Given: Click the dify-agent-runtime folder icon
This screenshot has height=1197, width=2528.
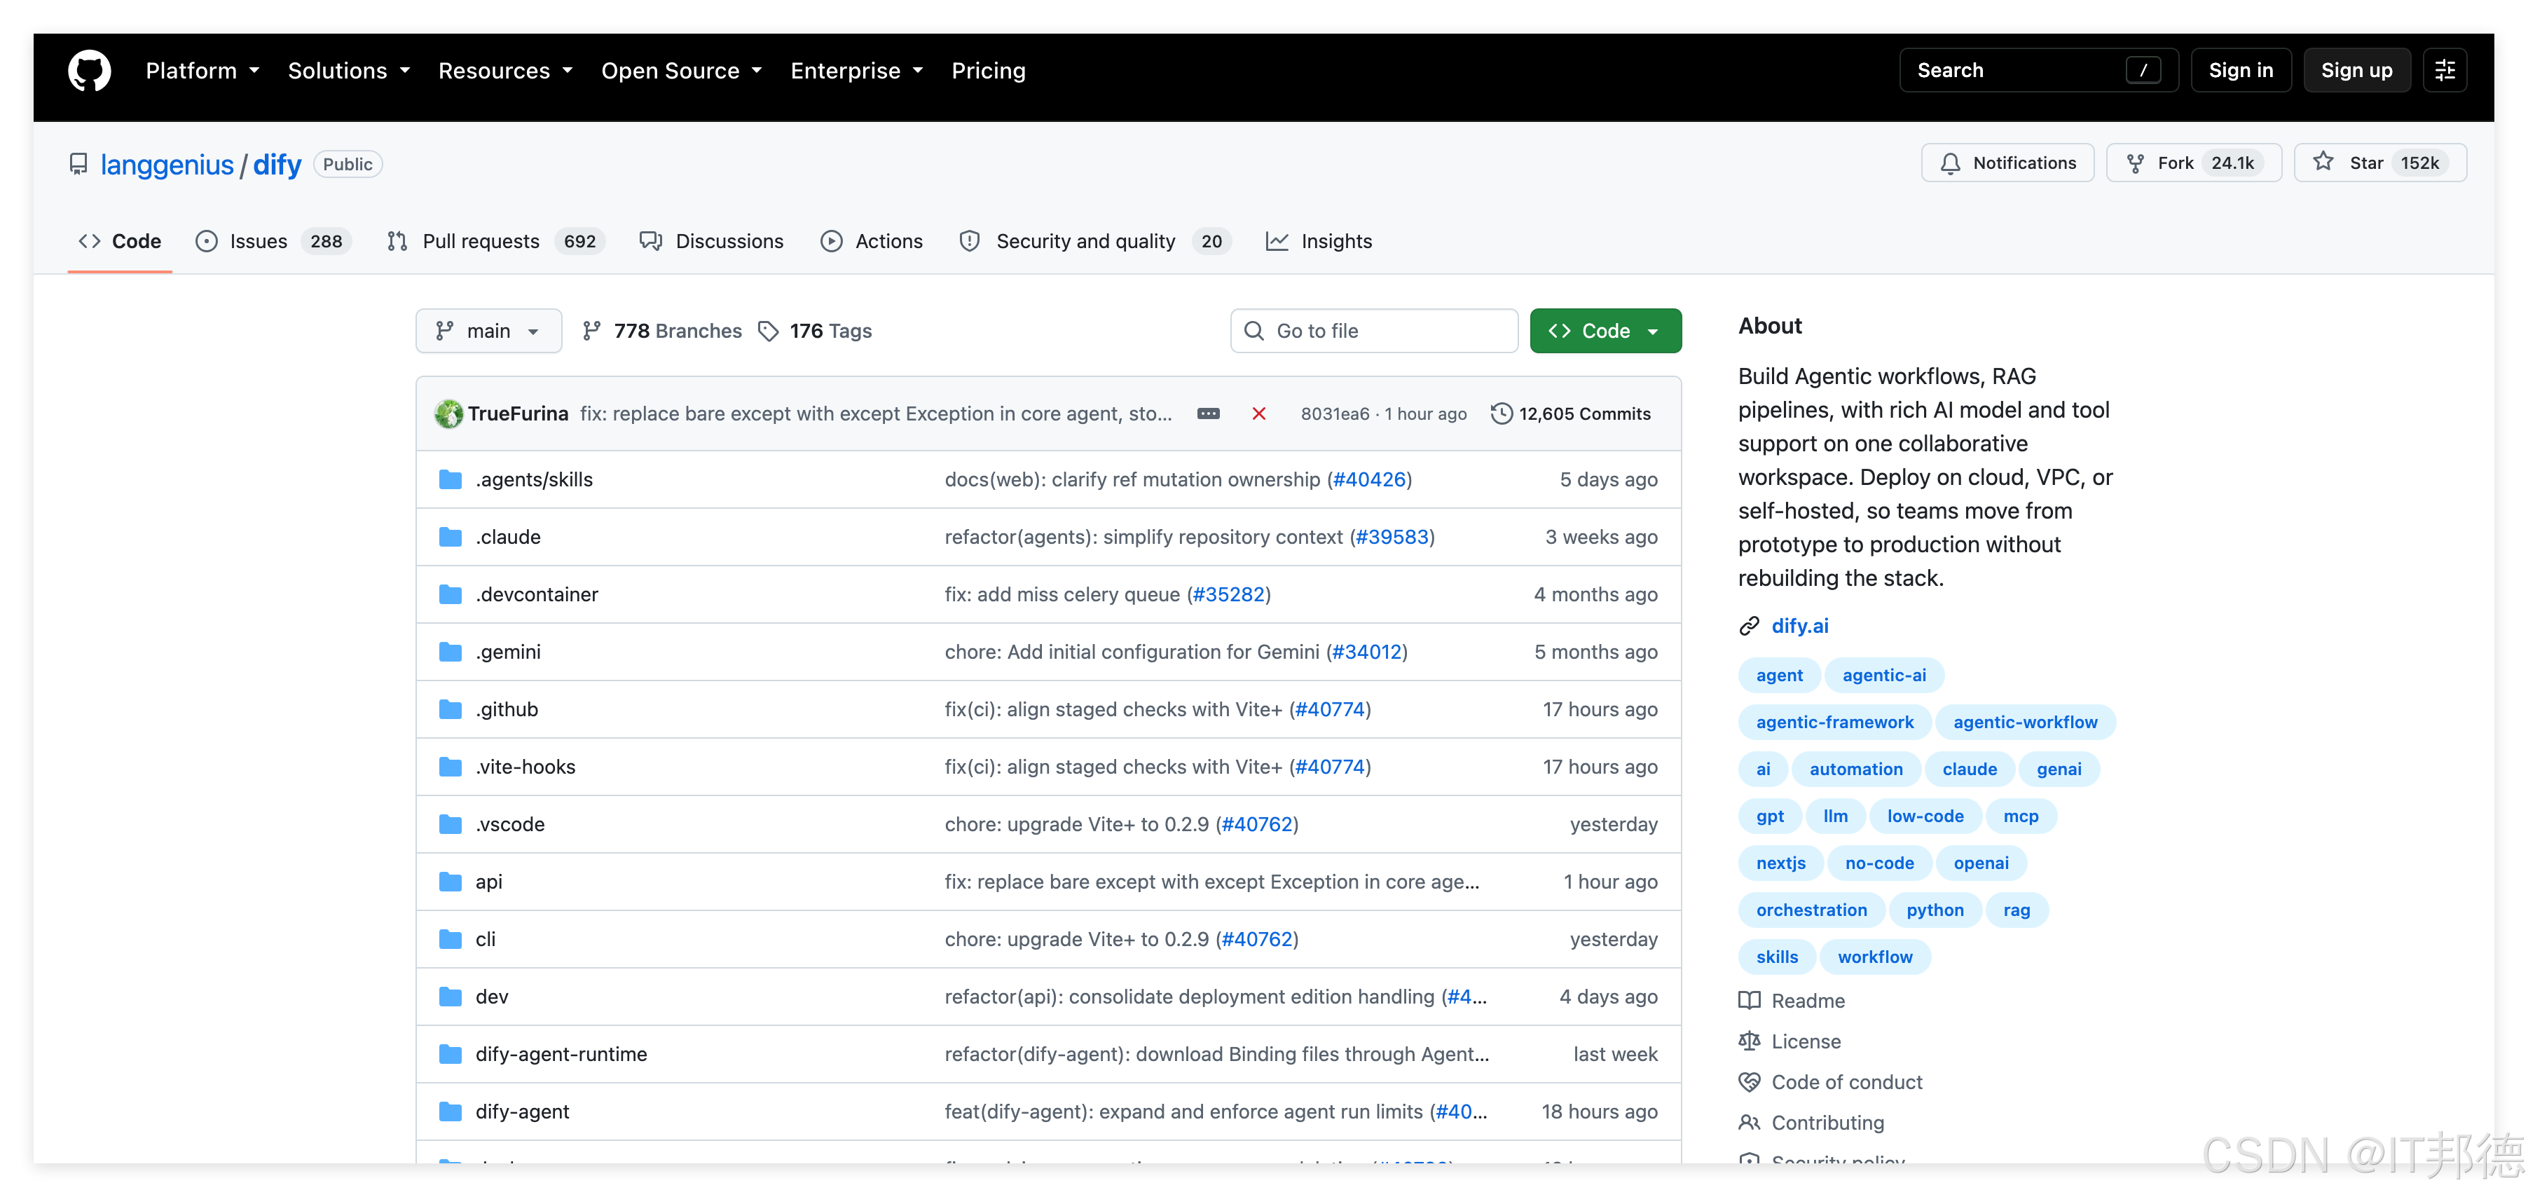Looking at the screenshot, I should (451, 1053).
